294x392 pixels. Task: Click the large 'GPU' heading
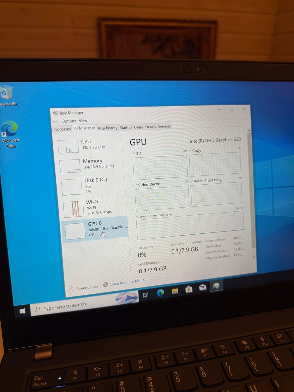coord(138,142)
